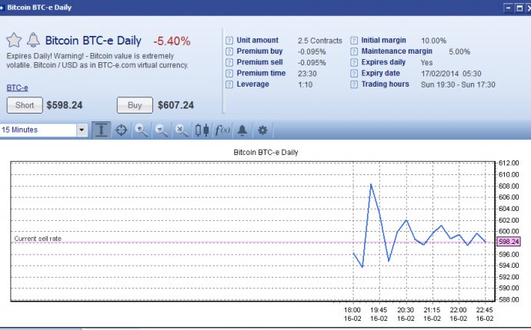Screen dimensions: 531x330
Task: Show help for Trading hours
Action: tap(354, 84)
